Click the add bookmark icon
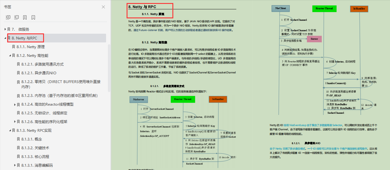 [x=25, y=17]
